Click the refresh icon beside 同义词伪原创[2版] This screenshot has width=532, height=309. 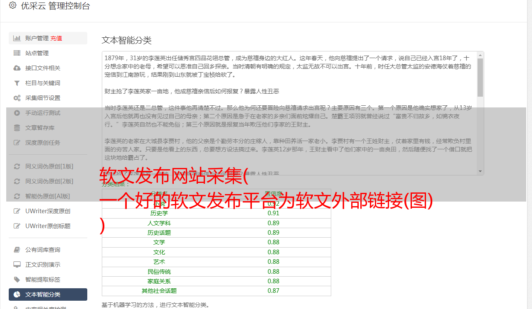(17, 181)
